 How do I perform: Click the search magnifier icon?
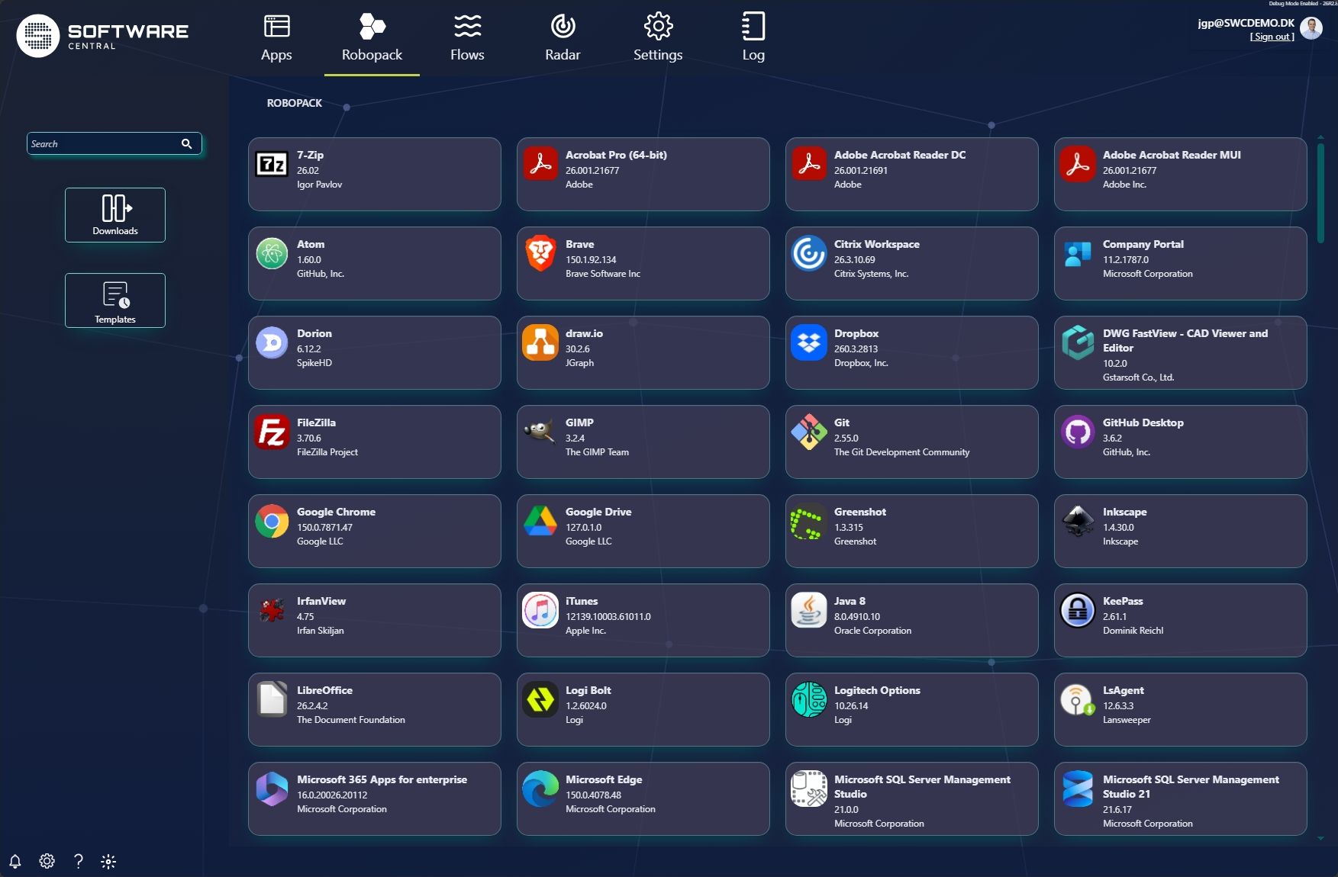coord(186,143)
